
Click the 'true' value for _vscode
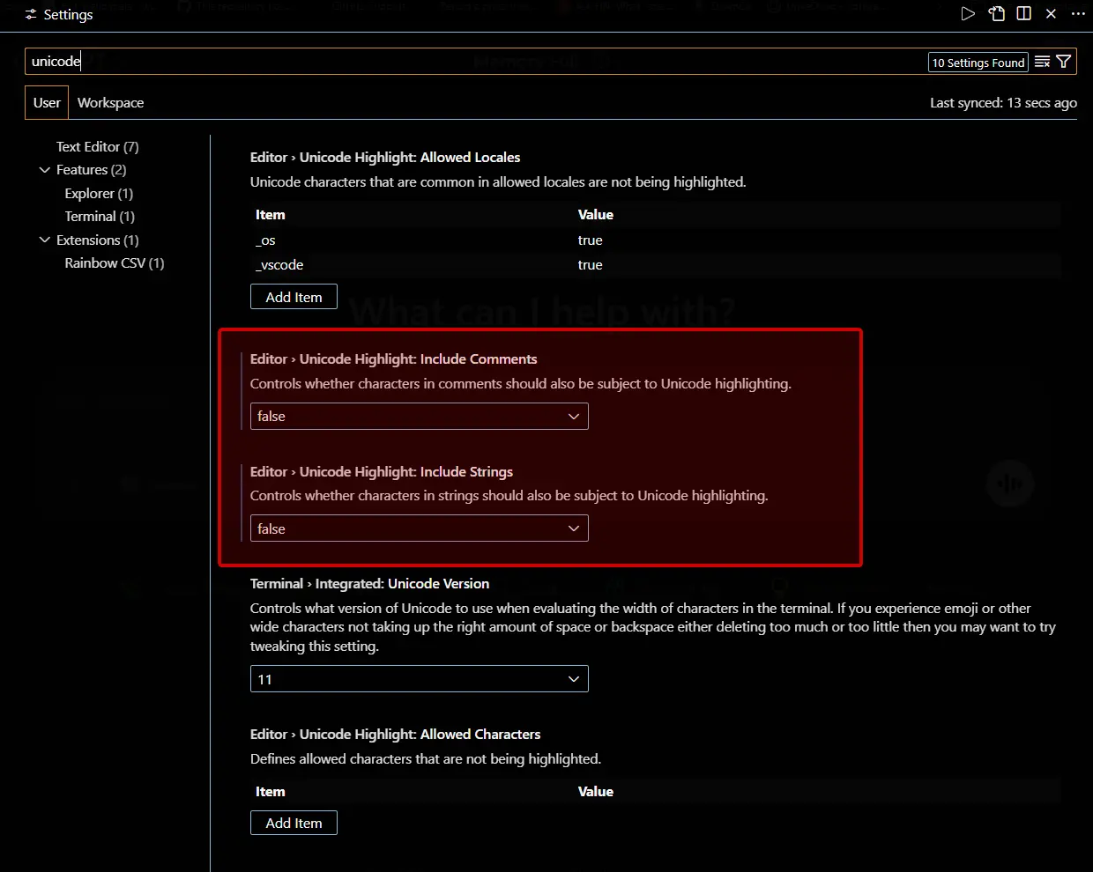click(591, 265)
